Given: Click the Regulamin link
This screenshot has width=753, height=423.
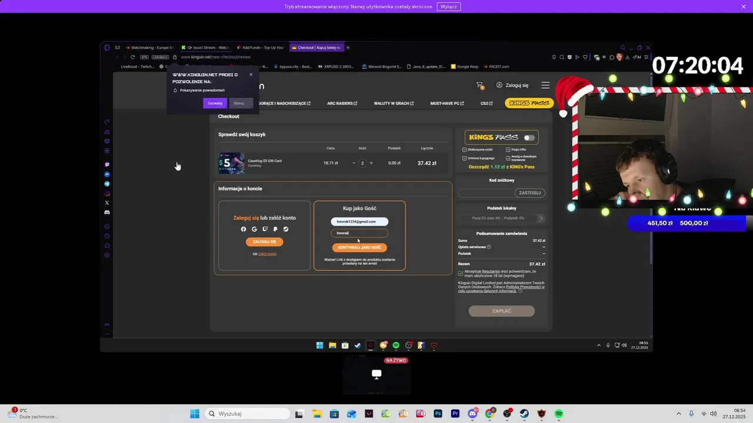Looking at the screenshot, I should [491, 271].
